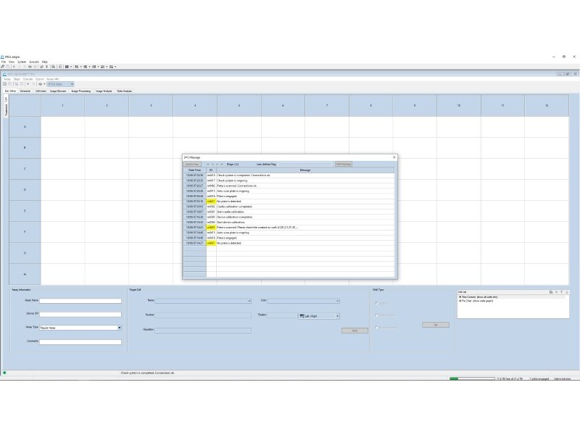Open the System menu
This screenshot has height=435, width=580.
pyautogui.click(x=22, y=62)
